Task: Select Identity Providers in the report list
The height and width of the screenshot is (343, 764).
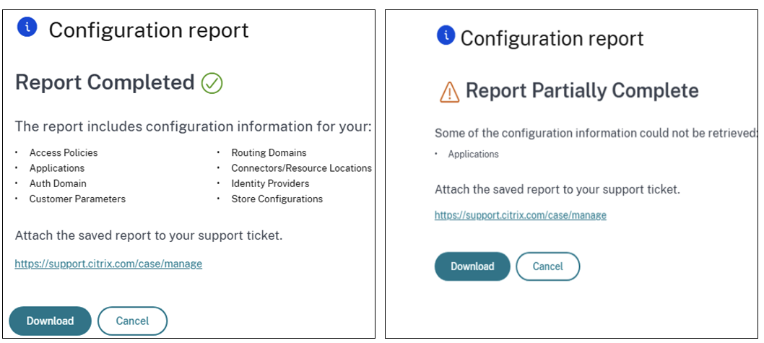Action: (270, 183)
